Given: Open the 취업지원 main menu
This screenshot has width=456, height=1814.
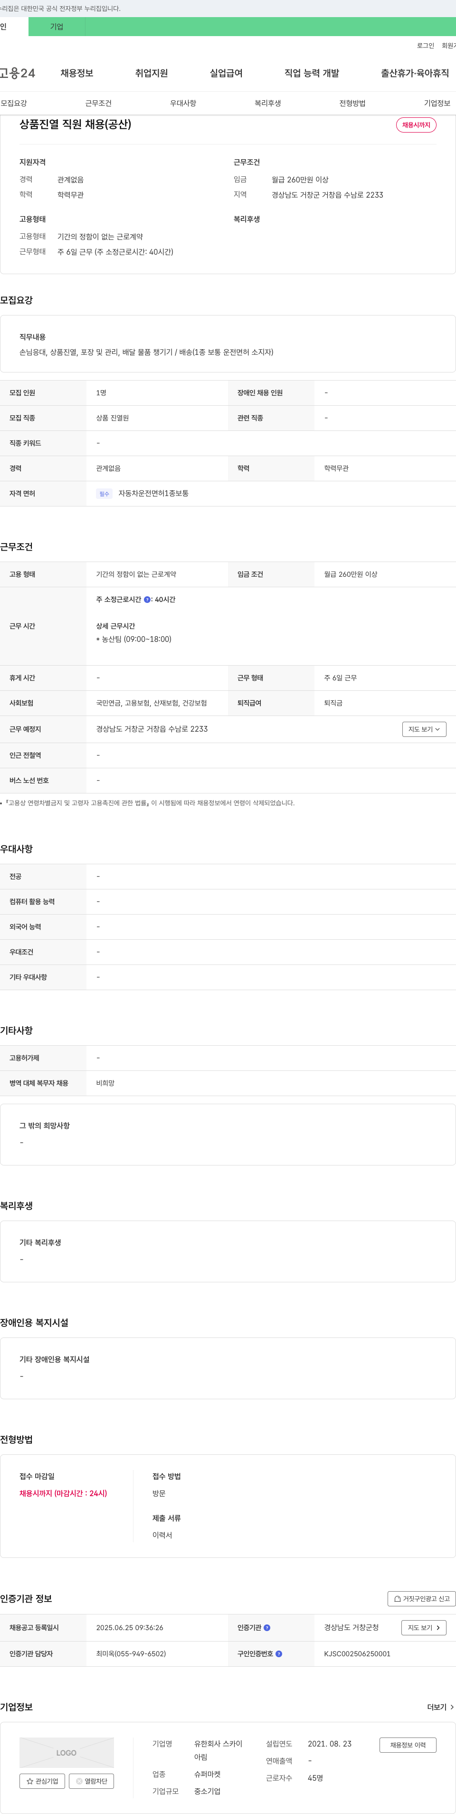Looking at the screenshot, I should (x=152, y=73).
